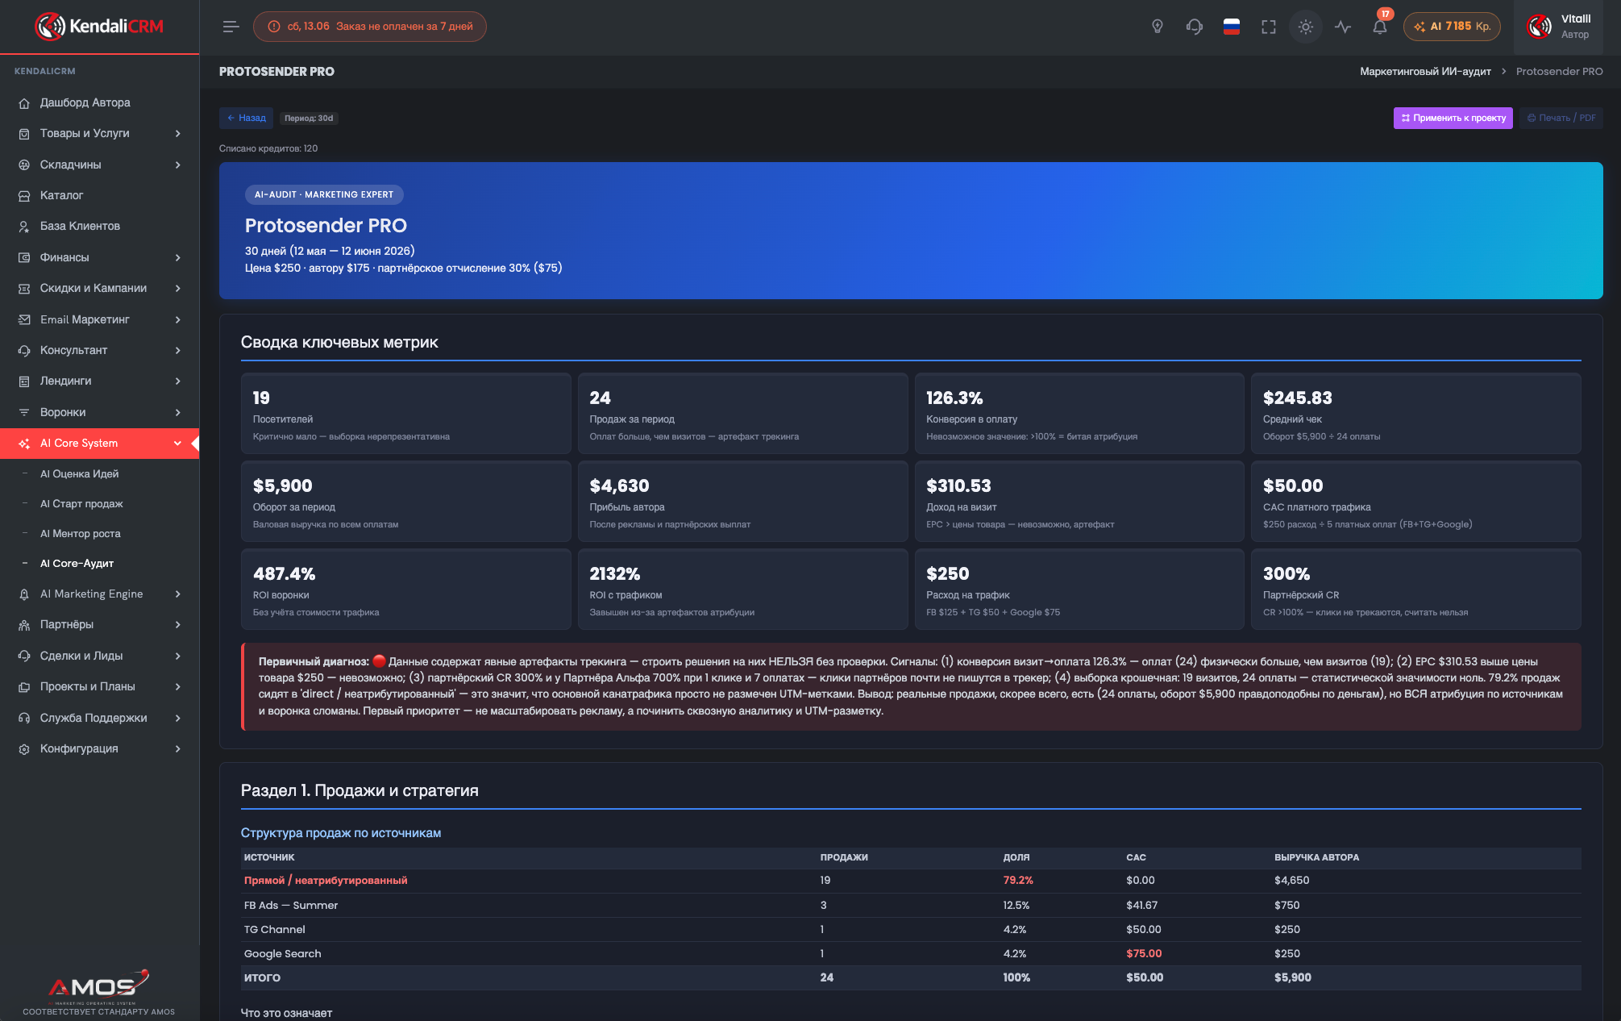Image resolution: width=1621 pixels, height=1021 pixels.
Task: Click the Конфигурация gear icon
Action: (24, 748)
